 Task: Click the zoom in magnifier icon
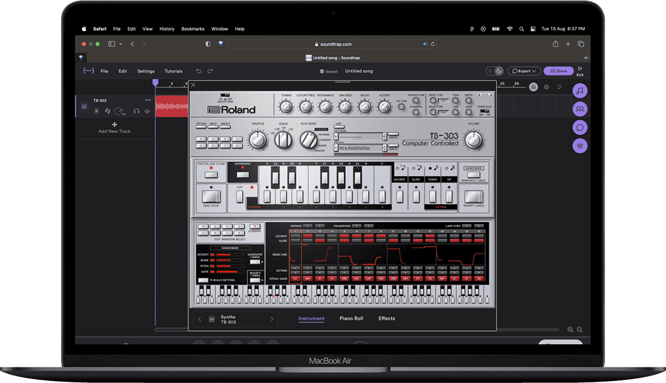570,330
